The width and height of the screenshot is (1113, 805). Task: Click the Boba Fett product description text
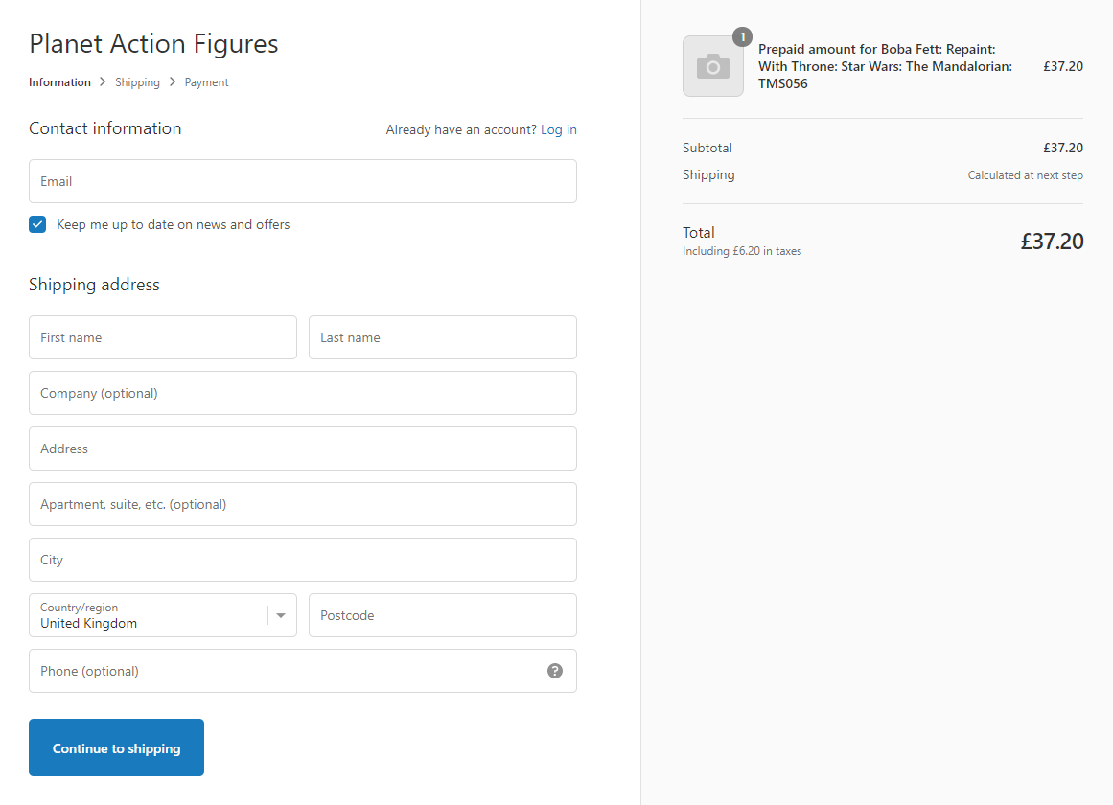(x=885, y=66)
